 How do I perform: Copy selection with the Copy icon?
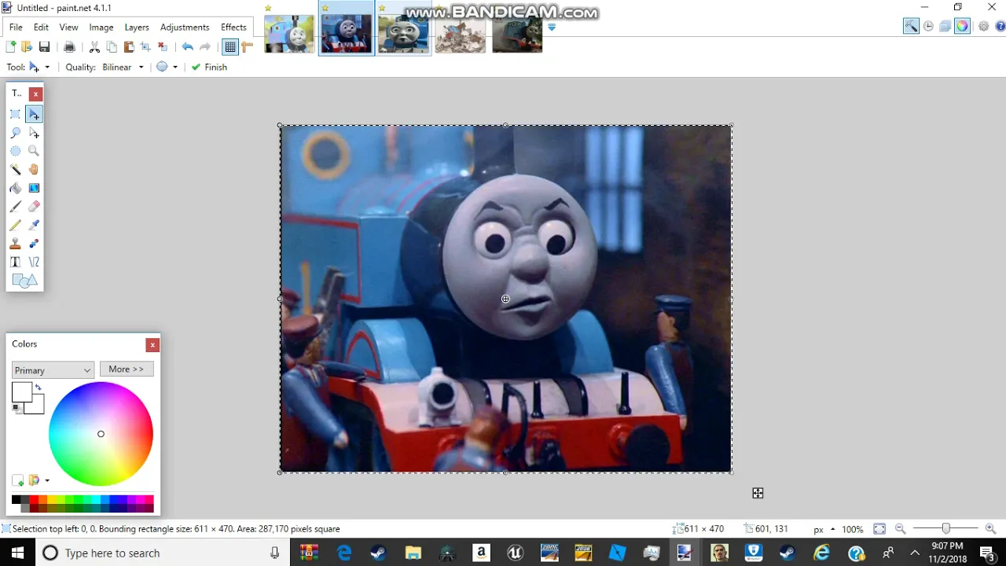112,47
